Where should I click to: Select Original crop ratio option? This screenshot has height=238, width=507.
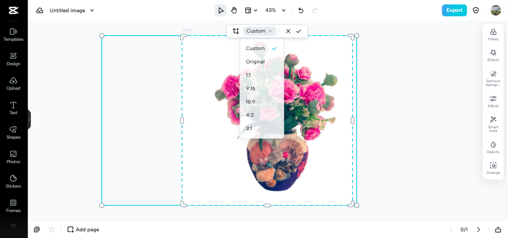pos(262,62)
